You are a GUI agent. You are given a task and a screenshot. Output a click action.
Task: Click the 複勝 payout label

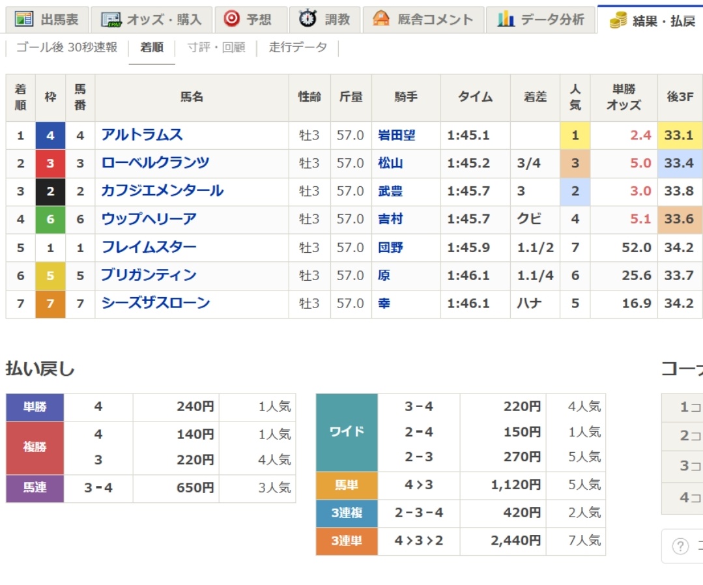[x=35, y=448]
